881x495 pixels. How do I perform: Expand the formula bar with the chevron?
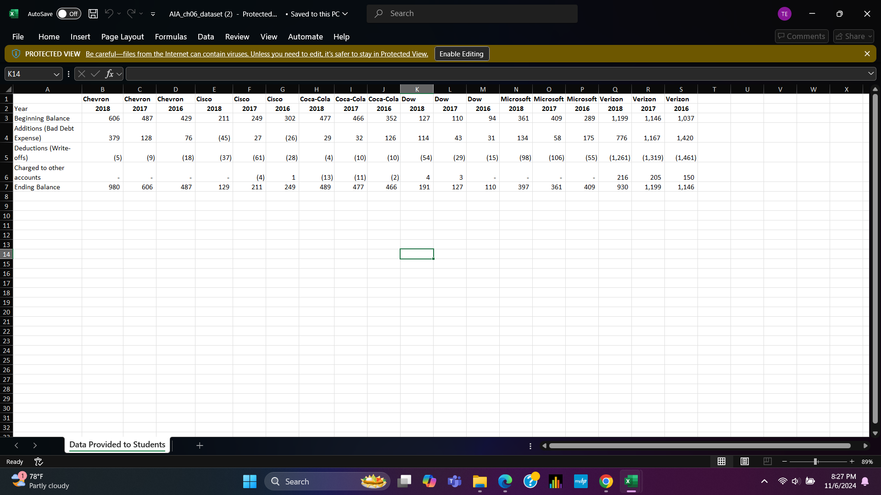(871, 73)
